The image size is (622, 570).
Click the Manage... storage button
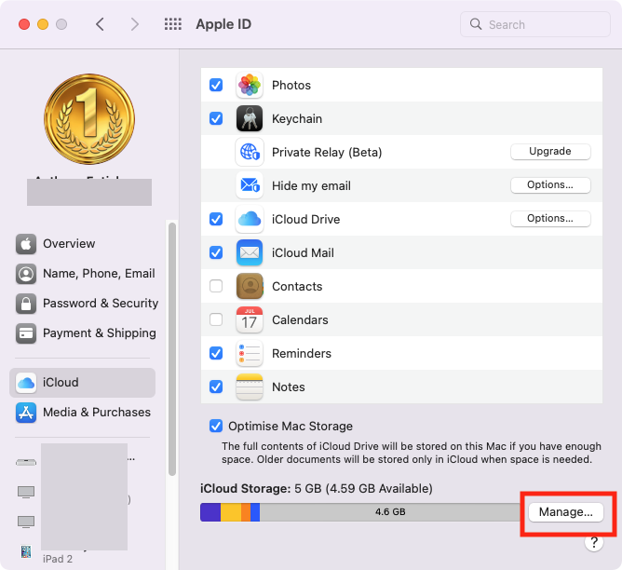(566, 512)
